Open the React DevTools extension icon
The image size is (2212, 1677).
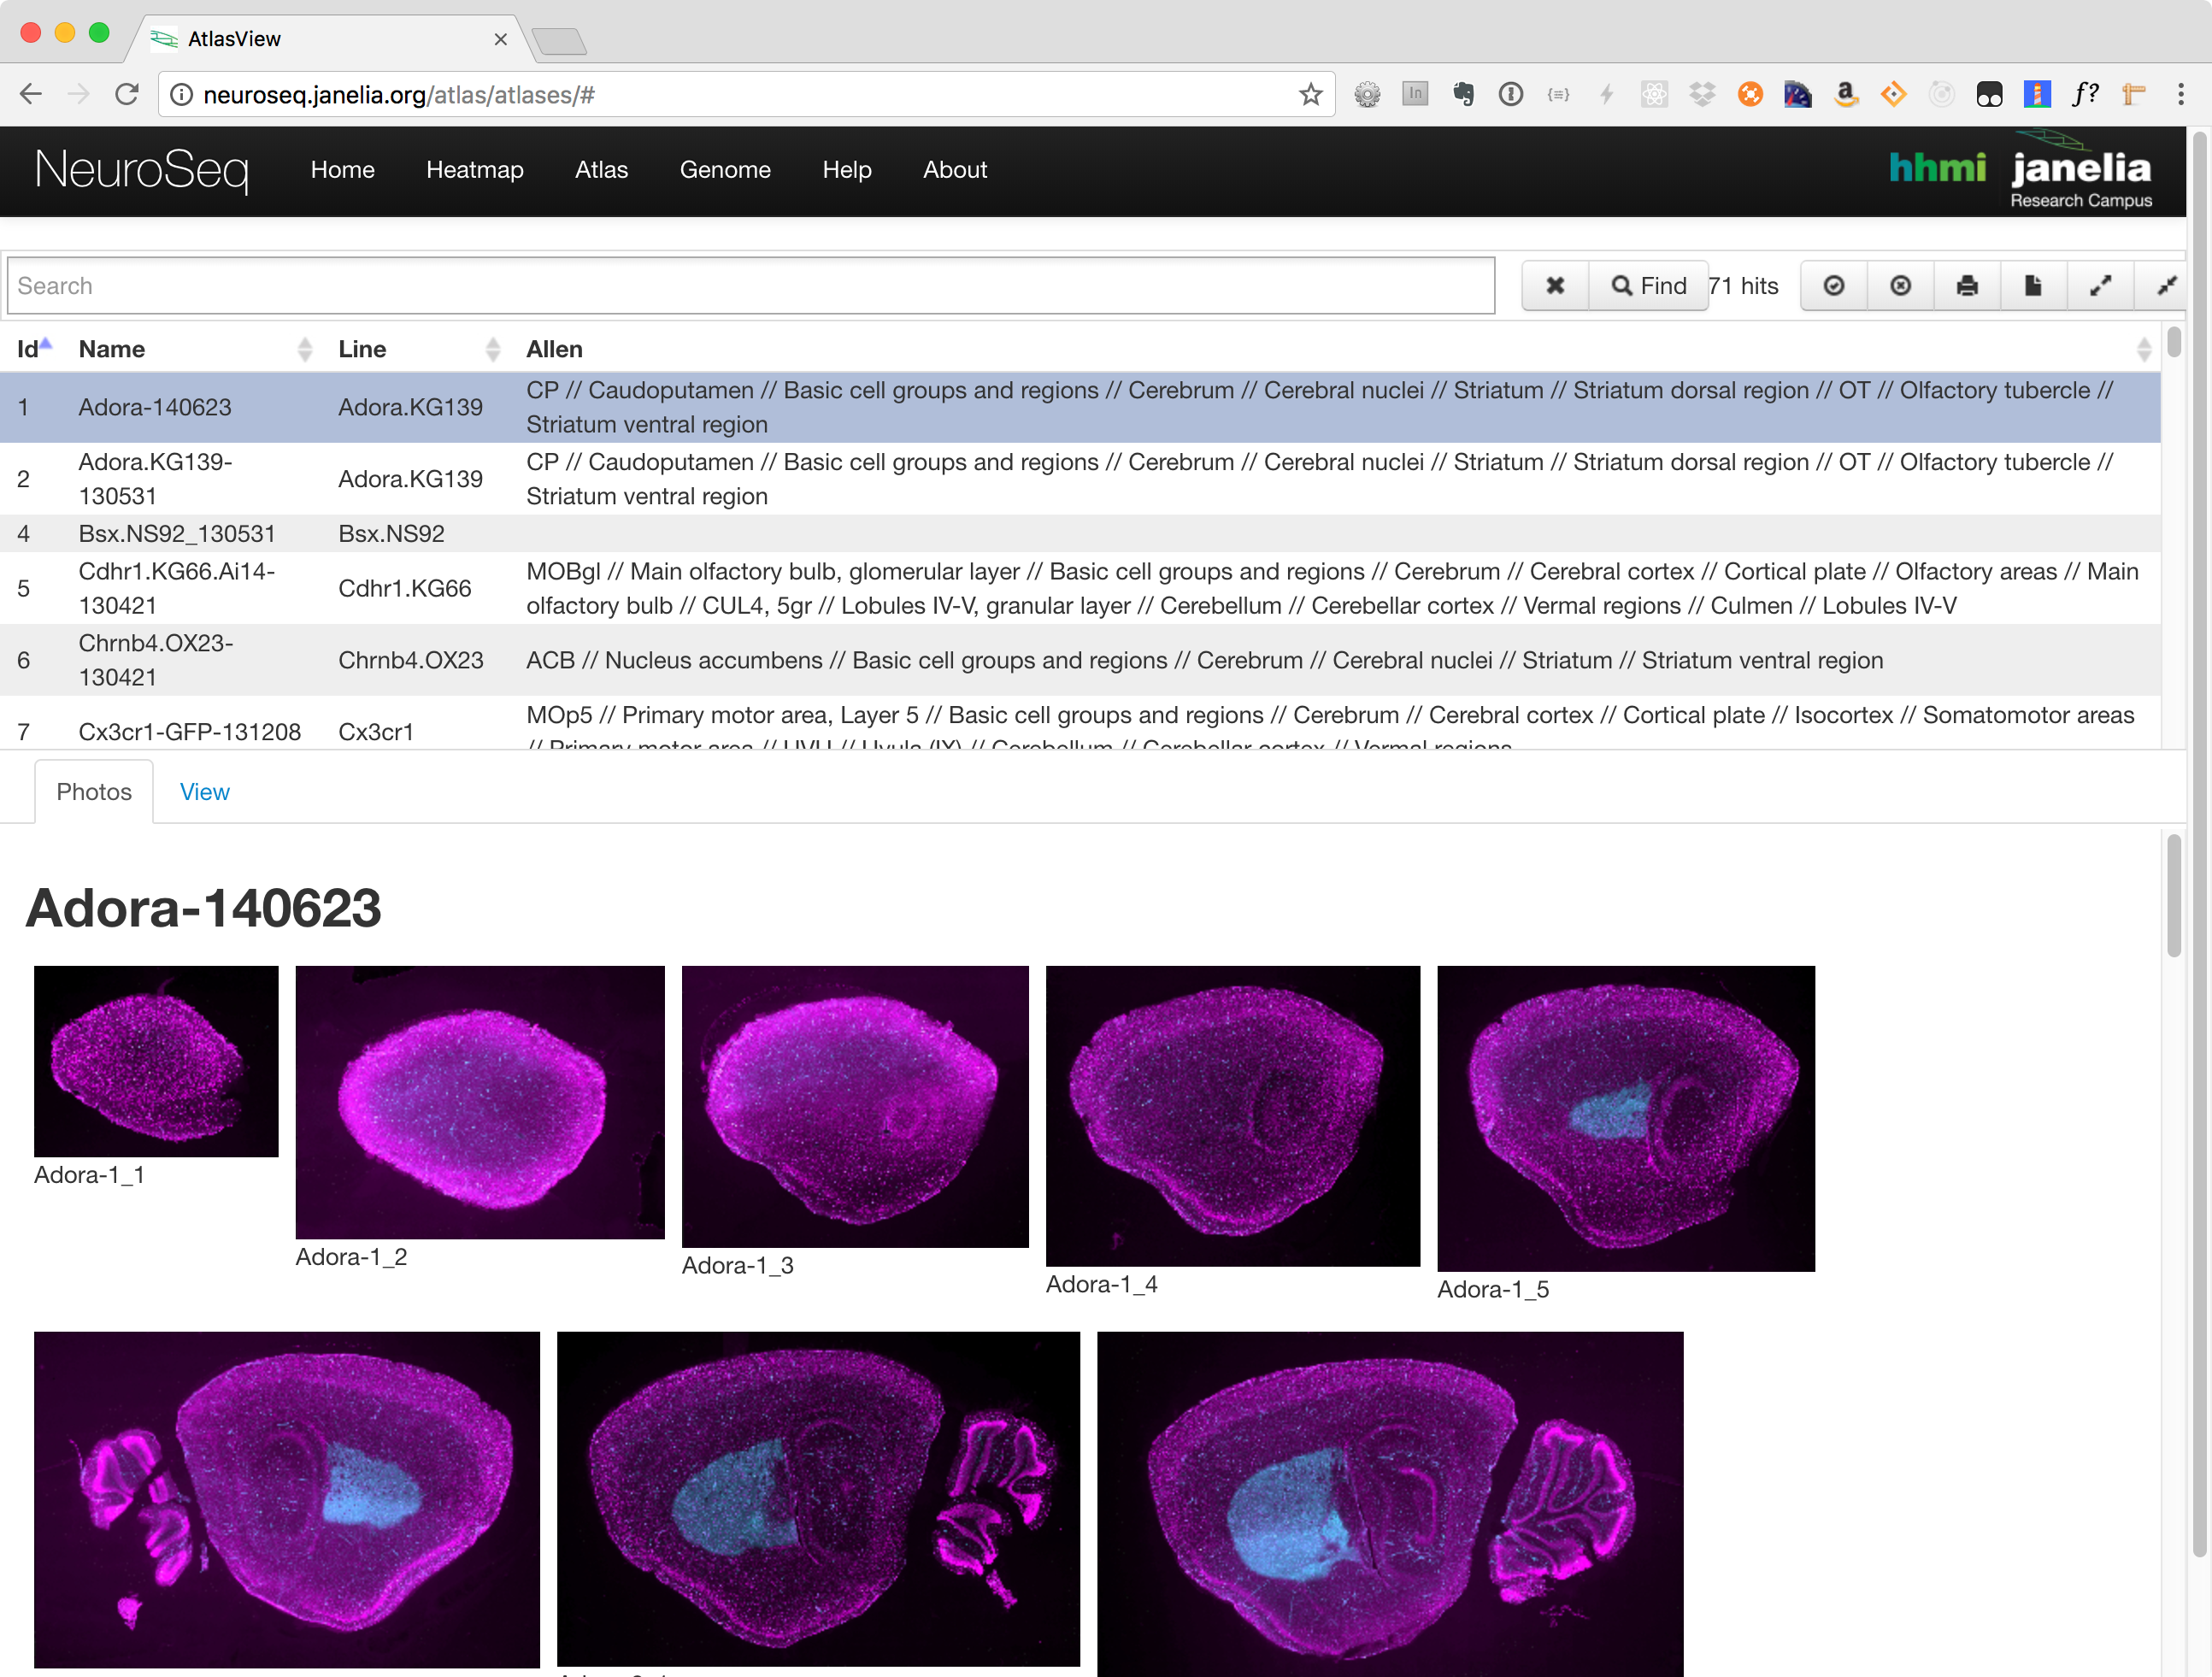tap(1654, 94)
